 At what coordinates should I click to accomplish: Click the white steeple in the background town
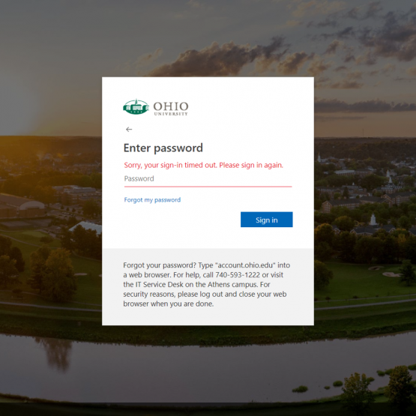[x=373, y=219]
